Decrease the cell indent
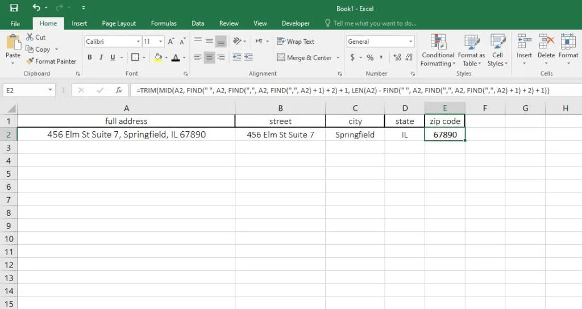The image size is (582, 309). [x=237, y=57]
